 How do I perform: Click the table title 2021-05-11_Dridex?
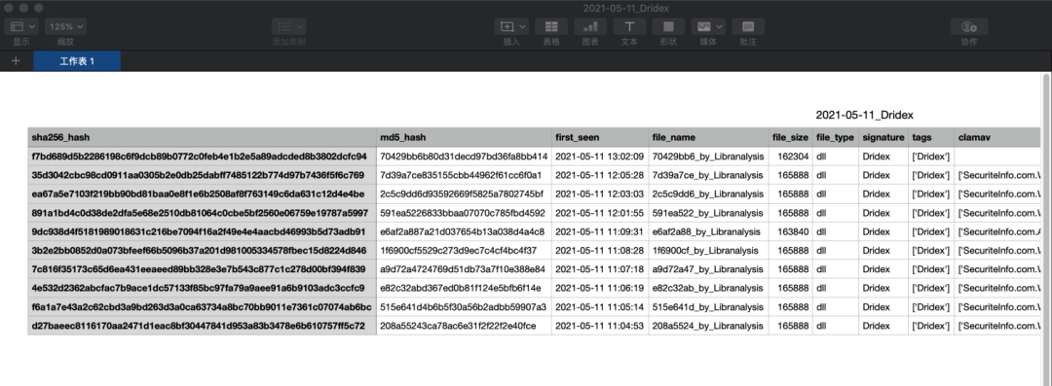(x=864, y=116)
